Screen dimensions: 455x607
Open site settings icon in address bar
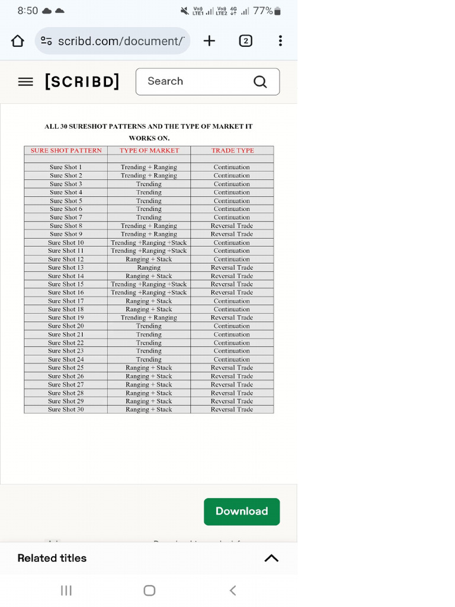(46, 41)
